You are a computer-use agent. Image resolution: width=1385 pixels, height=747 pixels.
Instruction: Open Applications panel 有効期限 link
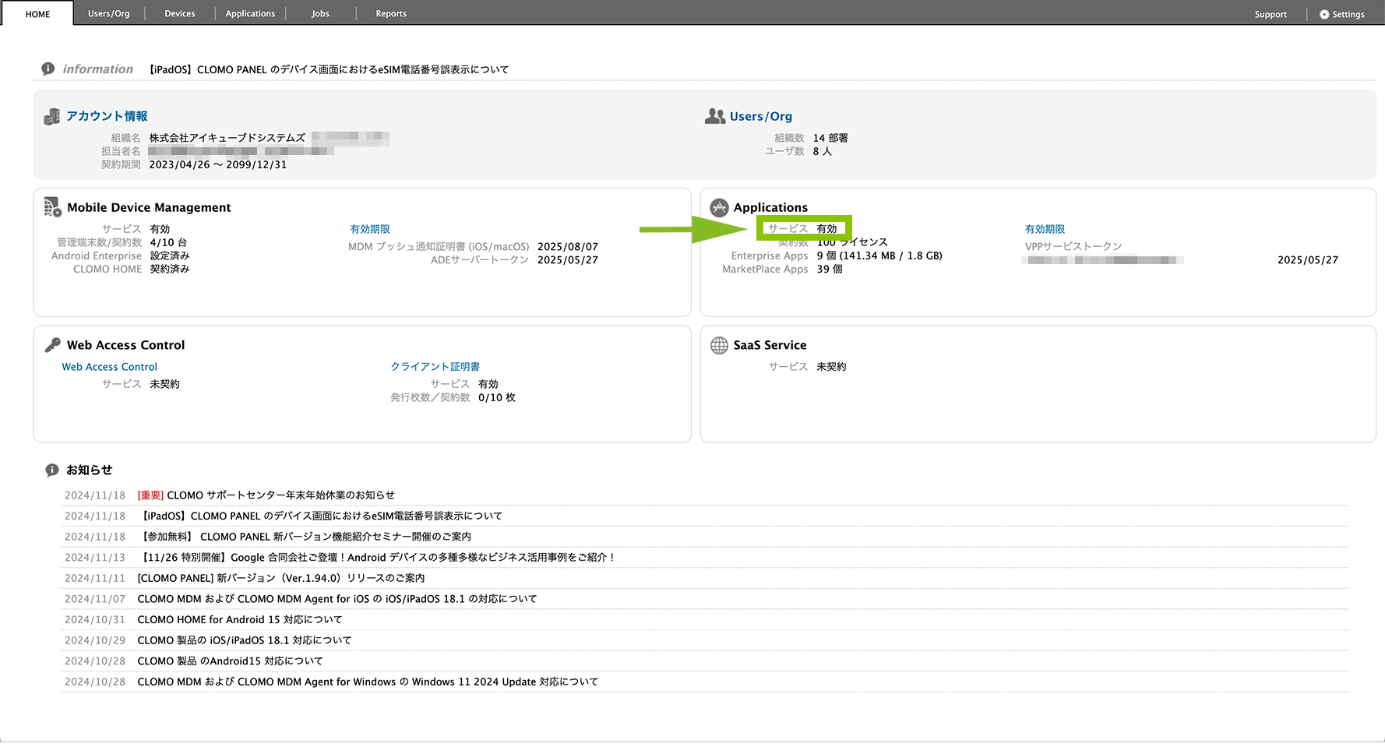pyautogui.click(x=1045, y=229)
